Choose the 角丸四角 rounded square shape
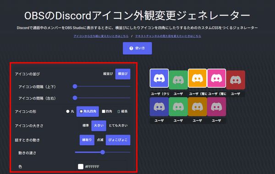This screenshot has width=275, height=174. click(x=88, y=111)
